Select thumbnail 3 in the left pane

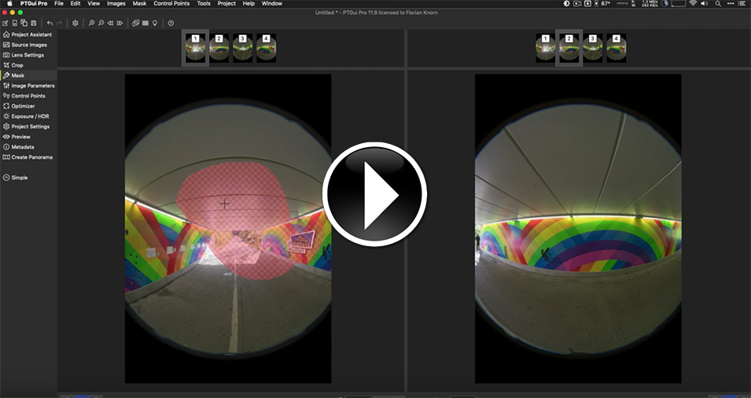click(x=243, y=48)
